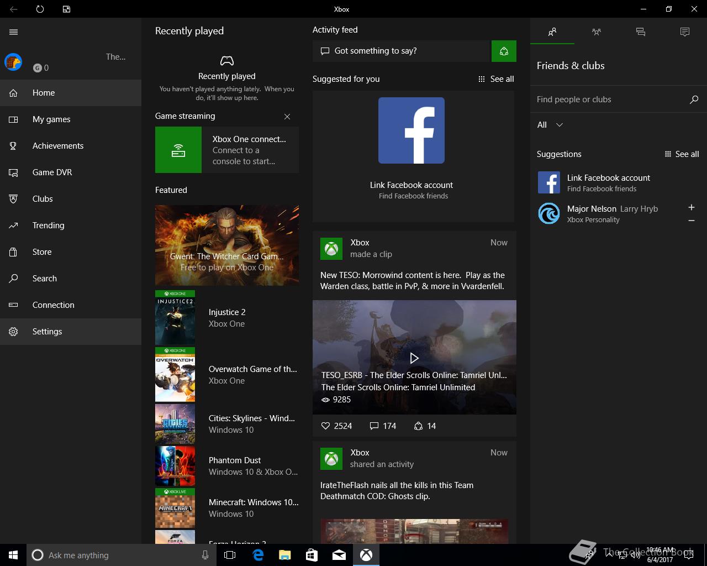This screenshot has width=707, height=566.
Task: Open the hamburger menu in the sidebar
Action: pos(14,32)
